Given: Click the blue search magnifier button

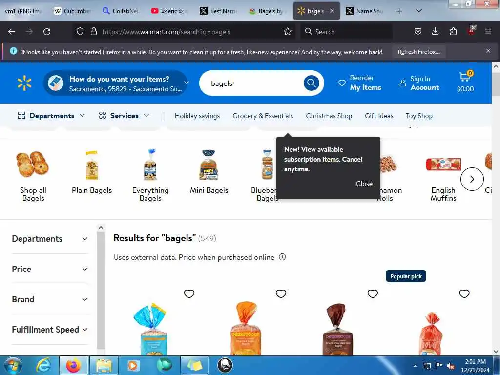Looking at the screenshot, I should tap(311, 83).
